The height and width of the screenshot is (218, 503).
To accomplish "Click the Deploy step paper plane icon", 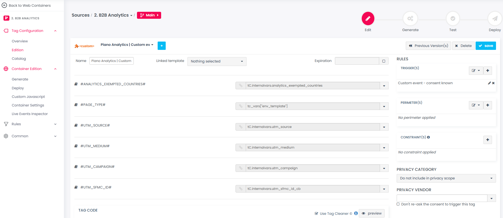I will (495, 19).
